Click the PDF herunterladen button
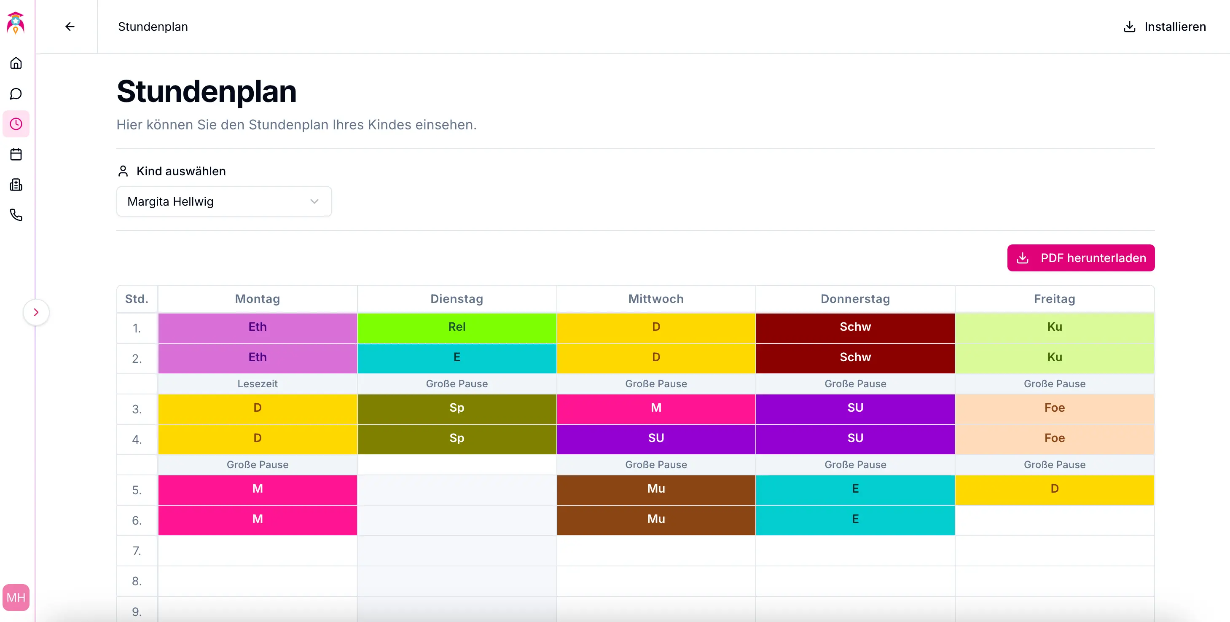This screenshot has width=1230, height=622. [x=1080, y=258]
